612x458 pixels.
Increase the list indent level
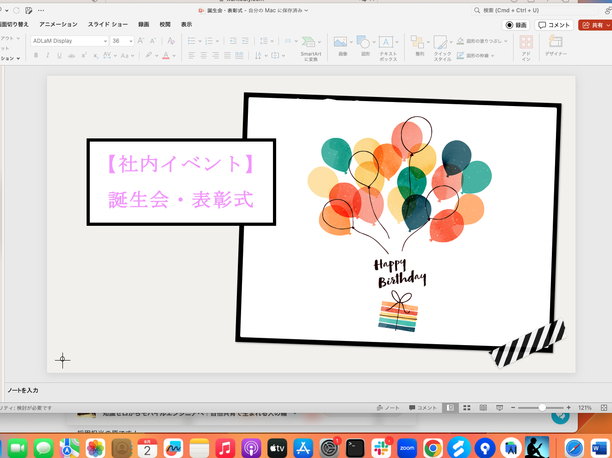245,41
